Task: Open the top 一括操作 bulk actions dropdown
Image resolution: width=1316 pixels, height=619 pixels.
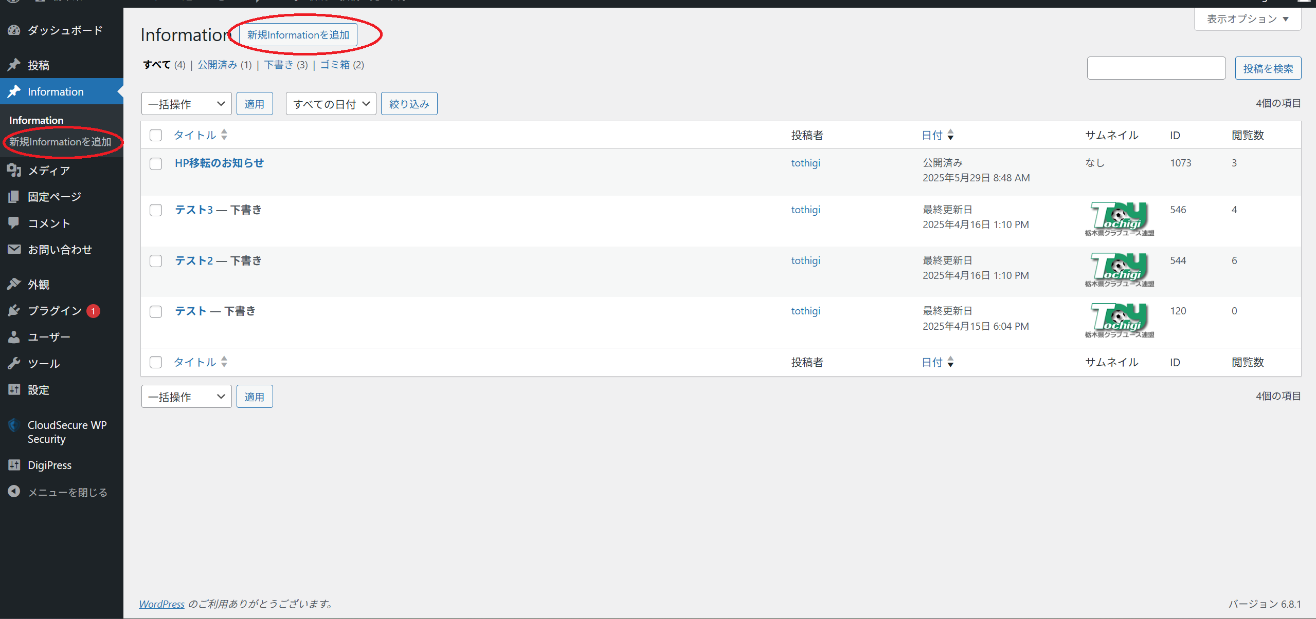Action: [x=186, y=104]
